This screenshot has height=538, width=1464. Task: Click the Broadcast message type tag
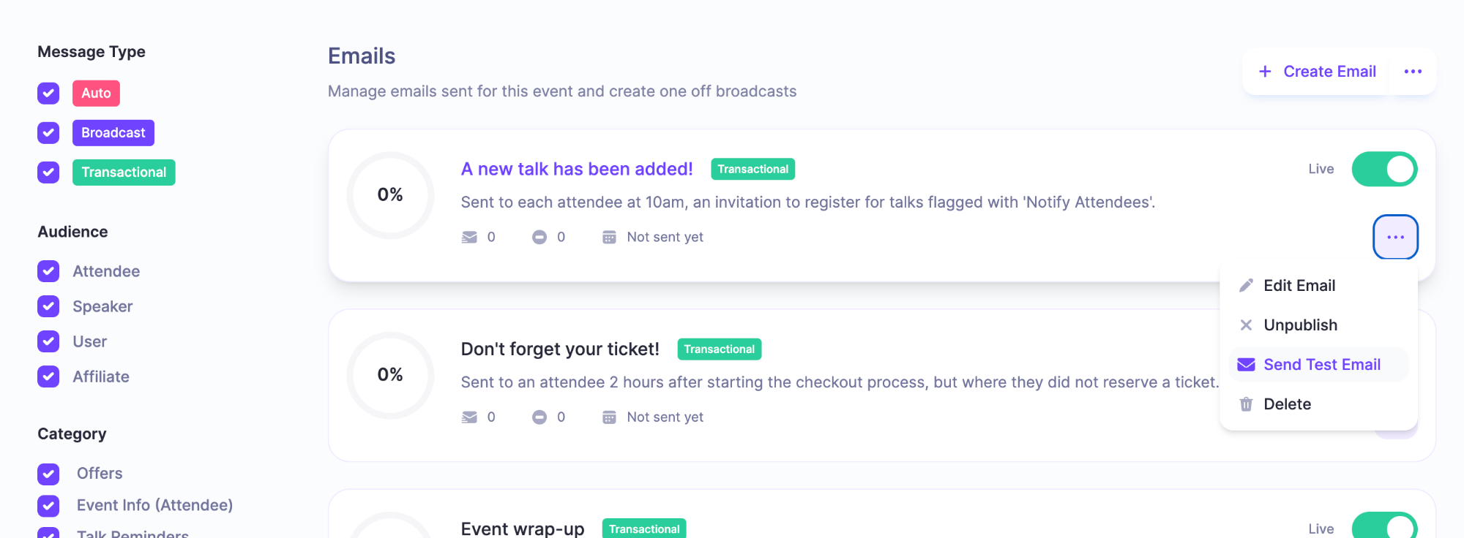click(x=113, y=133)
